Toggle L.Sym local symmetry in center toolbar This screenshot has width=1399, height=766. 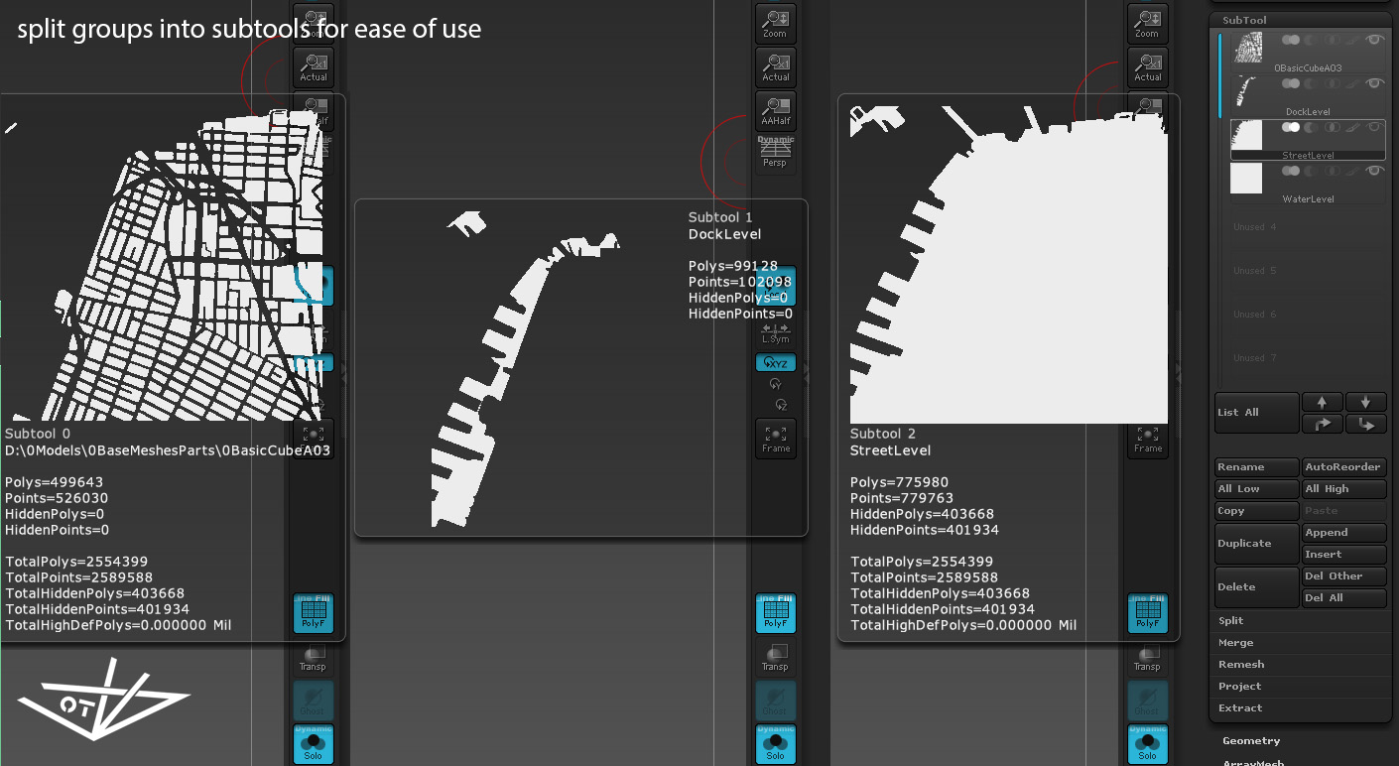tap(776, 333)
